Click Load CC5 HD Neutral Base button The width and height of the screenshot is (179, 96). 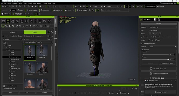[x=159, y=73]
